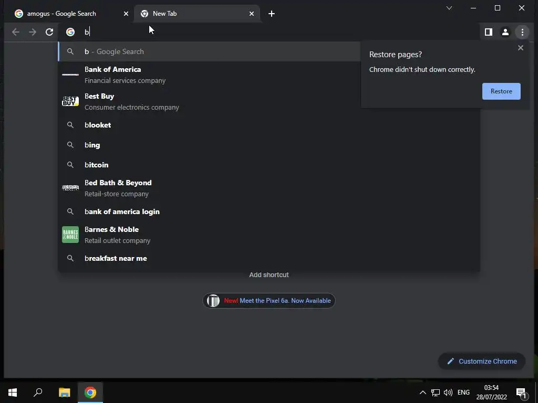Reload the page with the refresh icon
The width and height of the screenshot is (538, 403).
point(49,32)
